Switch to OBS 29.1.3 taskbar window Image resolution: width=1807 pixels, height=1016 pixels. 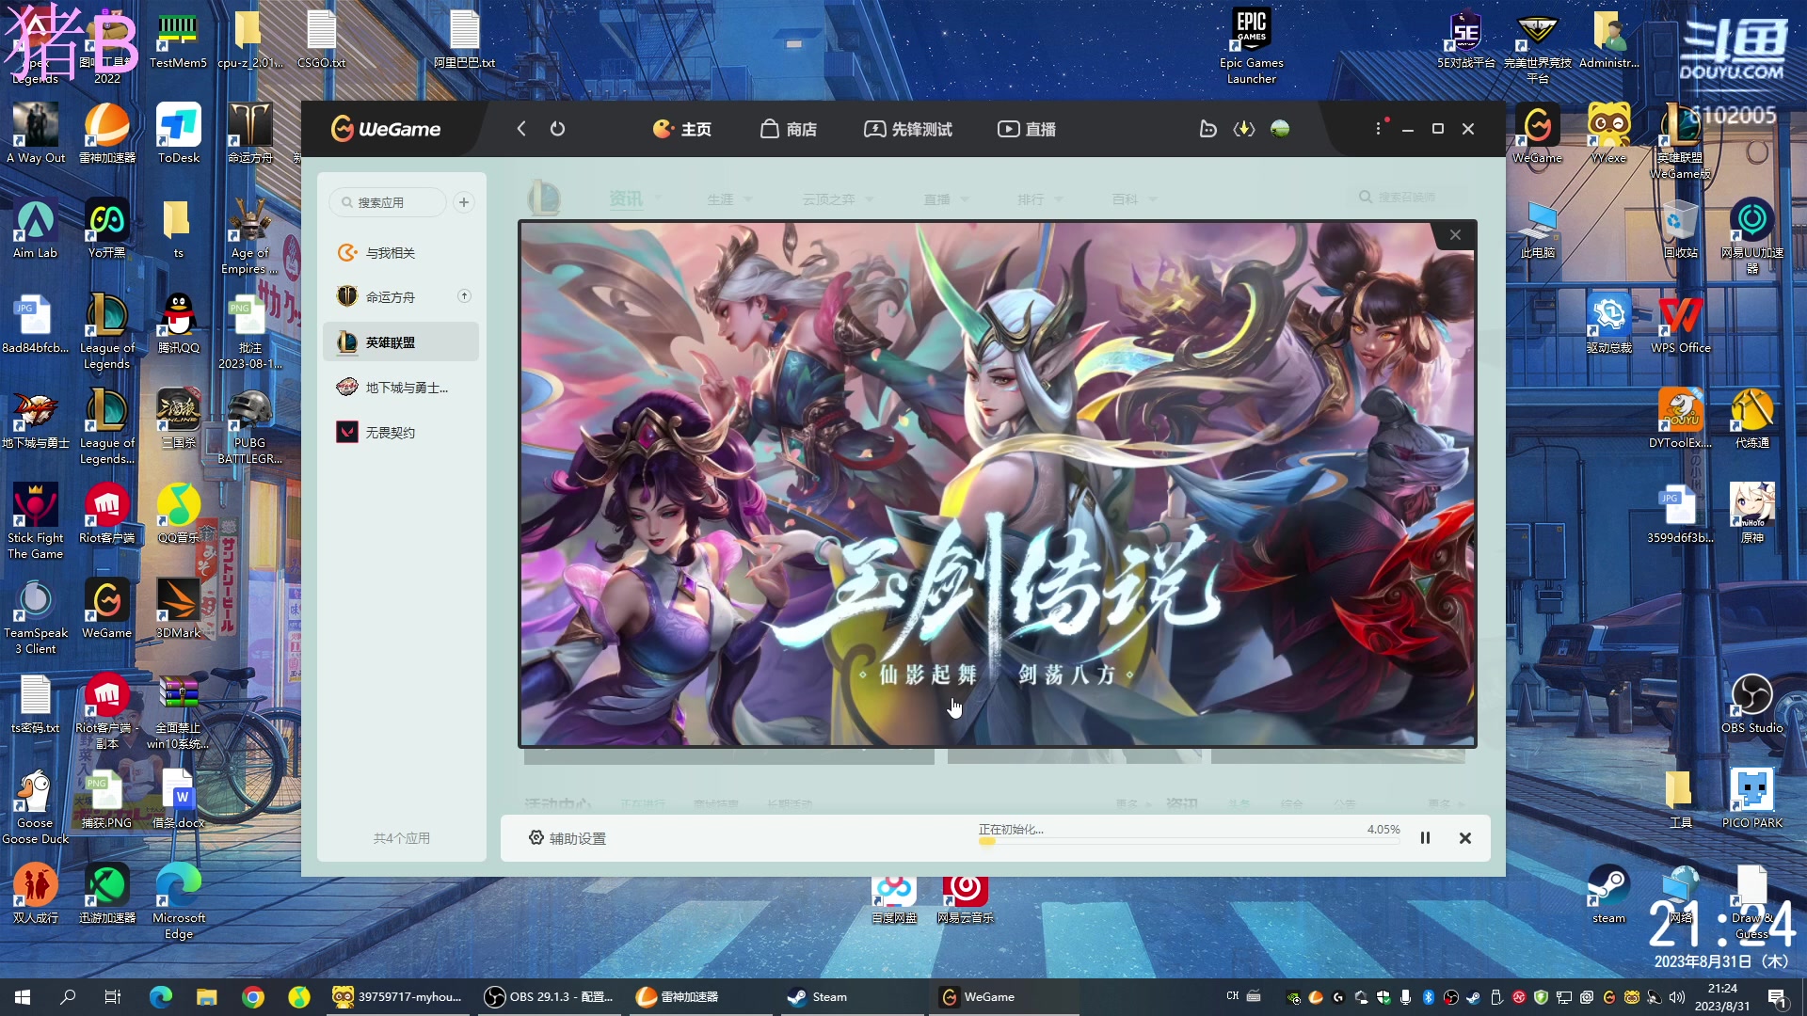pos(549,997)
